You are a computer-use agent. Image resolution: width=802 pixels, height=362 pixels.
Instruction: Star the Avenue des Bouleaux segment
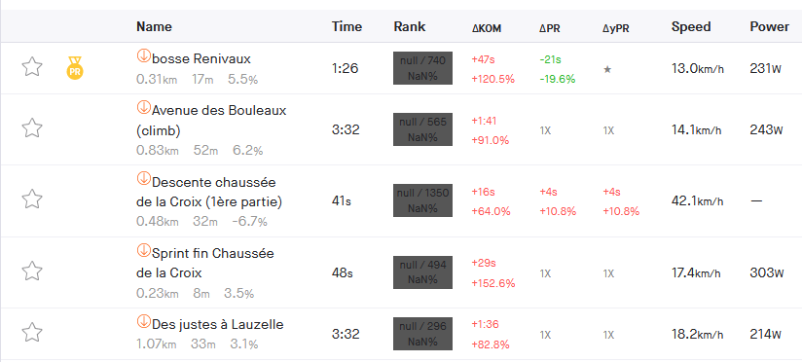click(32, 127)
